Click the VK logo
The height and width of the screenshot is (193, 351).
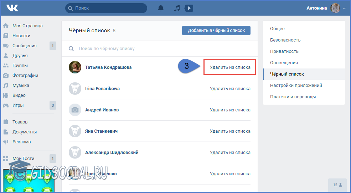(12, 8)
